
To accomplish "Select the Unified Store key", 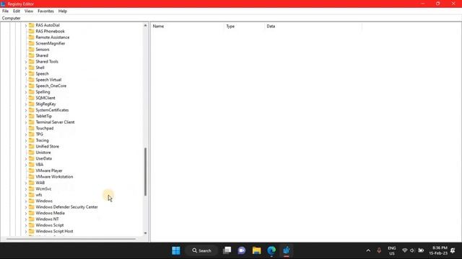I will (48, 146).
